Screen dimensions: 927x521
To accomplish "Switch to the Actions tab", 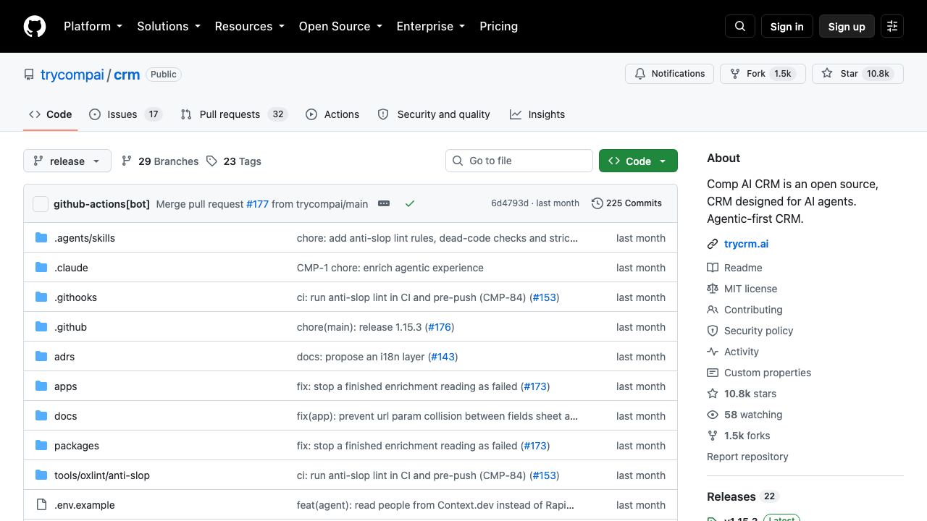I will (332, 114).
